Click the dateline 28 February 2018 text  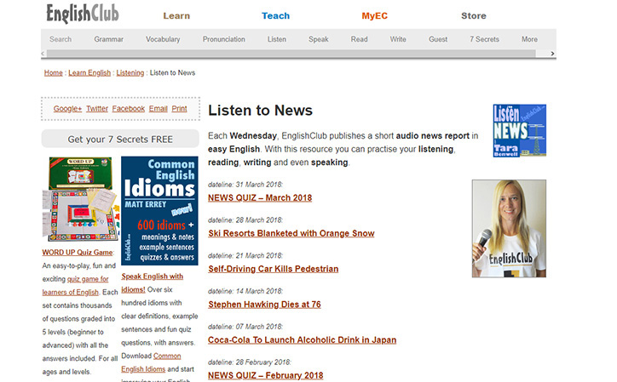click(250, 362)
